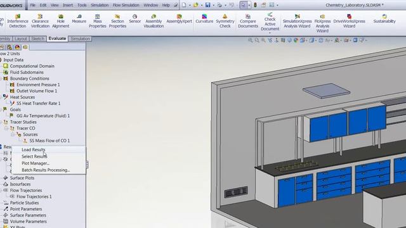Select Particle Studies tree item
This screenshot has height=228, width=406.
(24, 203)
